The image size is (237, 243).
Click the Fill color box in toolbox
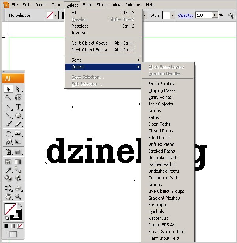(x=10, y=209)
